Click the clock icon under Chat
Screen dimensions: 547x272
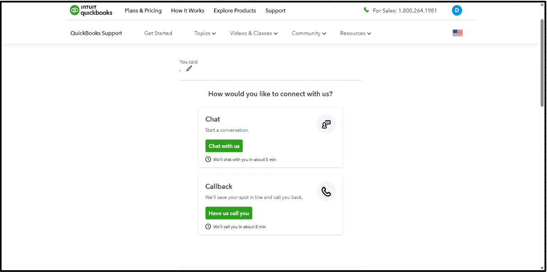tap(208, 159)
